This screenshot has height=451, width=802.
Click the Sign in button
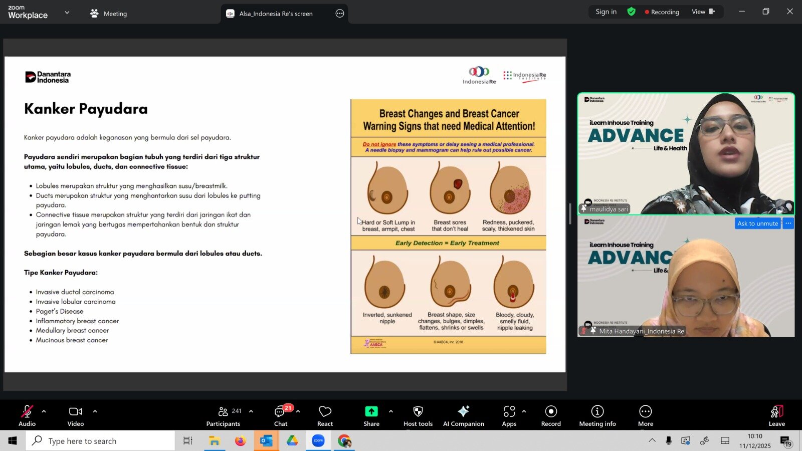pyautogui.click(x=606, y=12)
